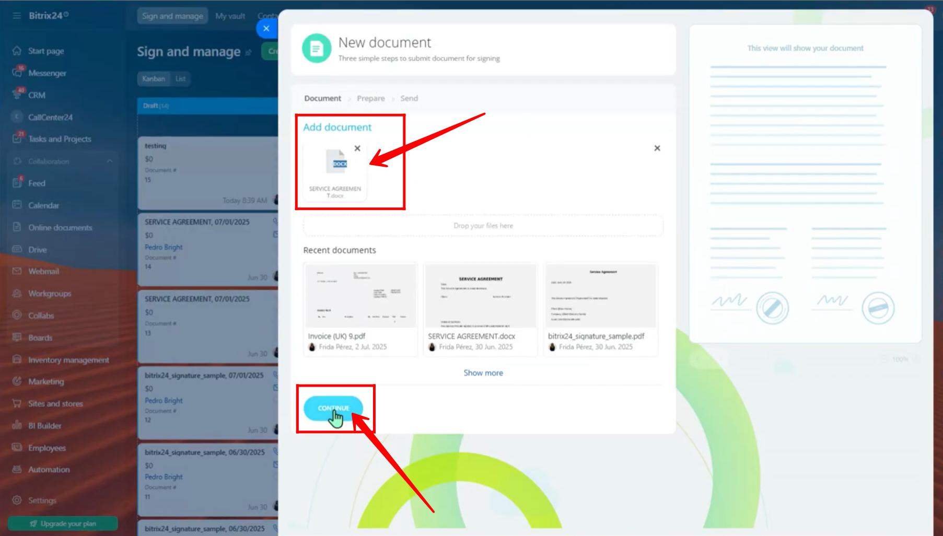Open the testing kanban card
The width and height of the screenshot is (943, 536).
pos(208,173)
